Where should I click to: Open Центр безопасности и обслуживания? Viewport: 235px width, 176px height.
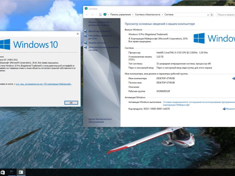100,121
